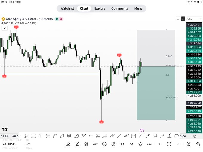Open the USD currency dropdown

[194, 19]
